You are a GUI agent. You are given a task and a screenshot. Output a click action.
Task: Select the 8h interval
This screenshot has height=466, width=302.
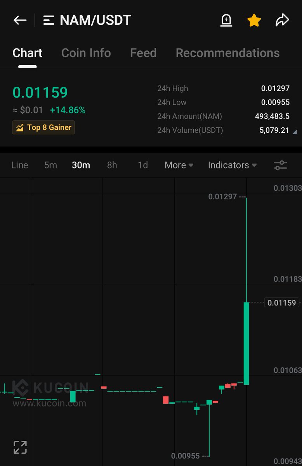[x=112, y=165]
